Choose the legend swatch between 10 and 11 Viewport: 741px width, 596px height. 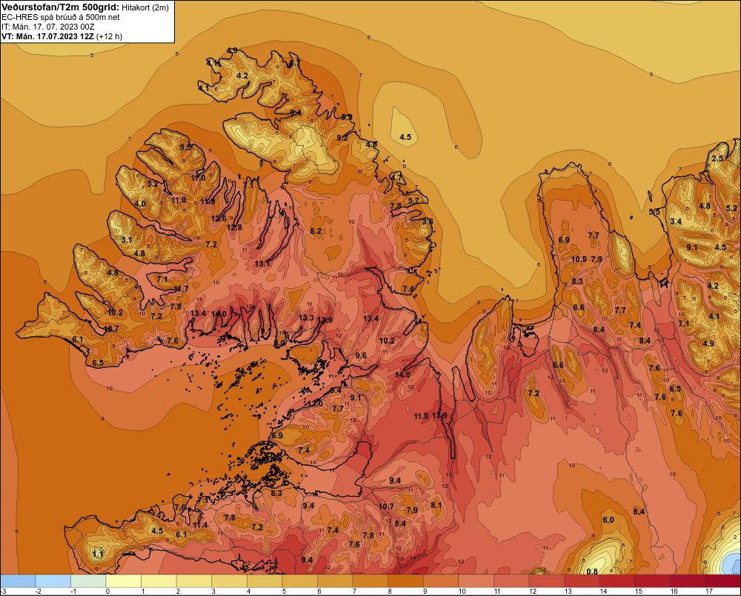(x=476, y=581)
